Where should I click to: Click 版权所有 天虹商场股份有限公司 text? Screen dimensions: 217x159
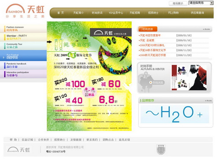click(x=65, y=147)
